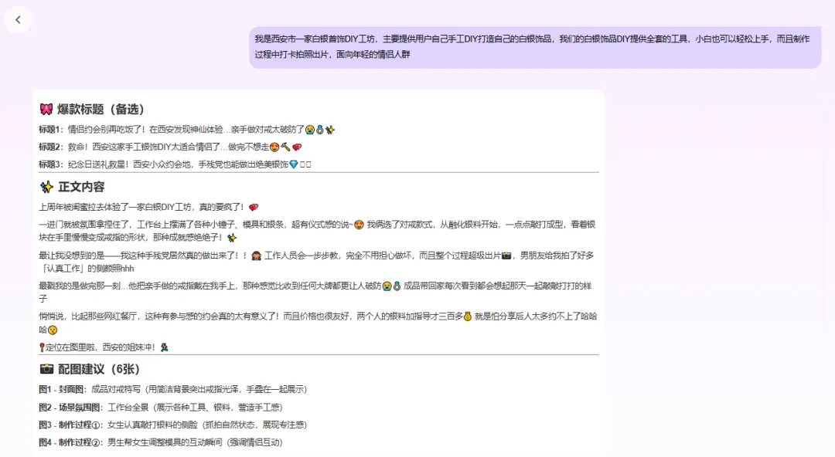Click the location pin before 定位在图里啦
835x457 pixels.
[x=42, y=347]
